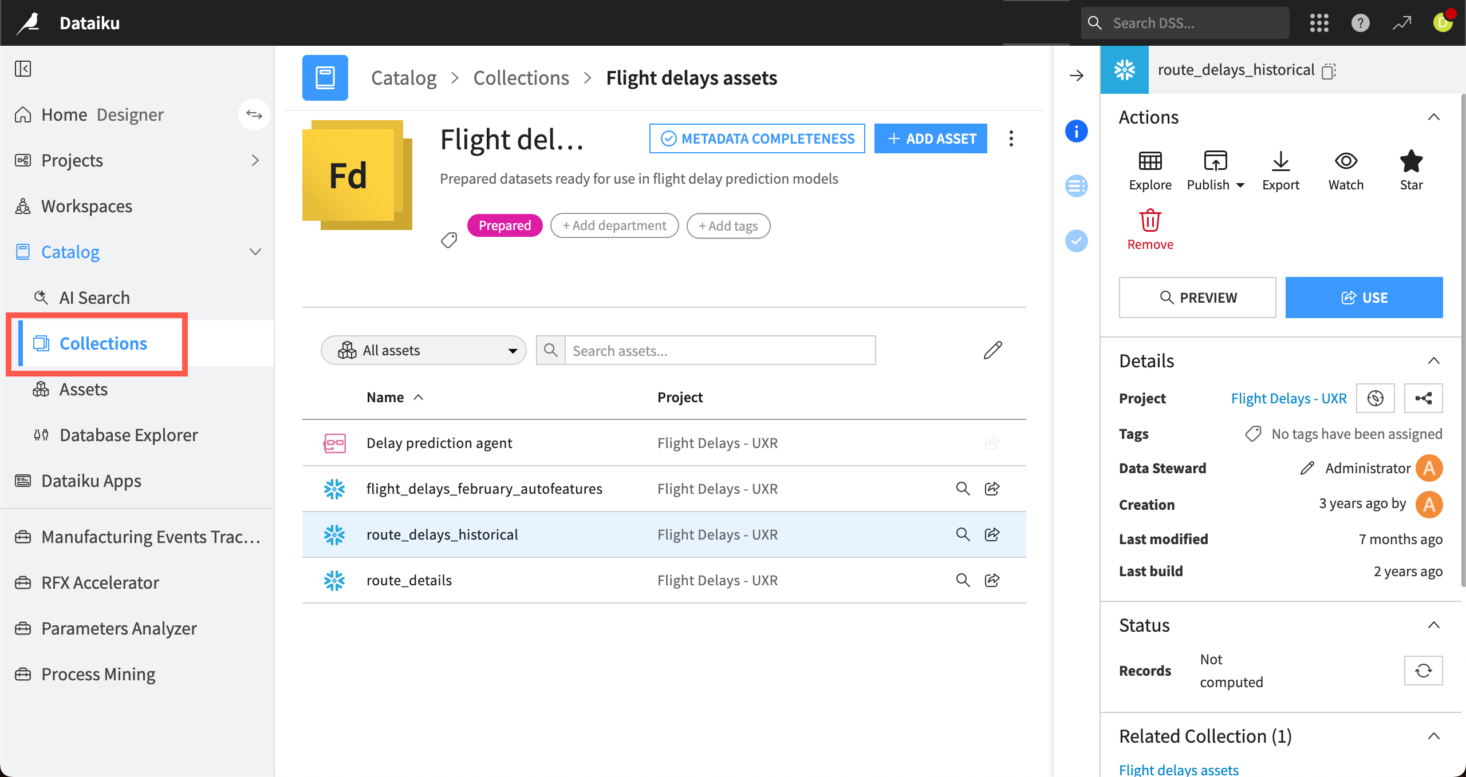Toggle Watch on dataset
The height and width of the screenshot is (777, 1466).
click(1346, 171)
